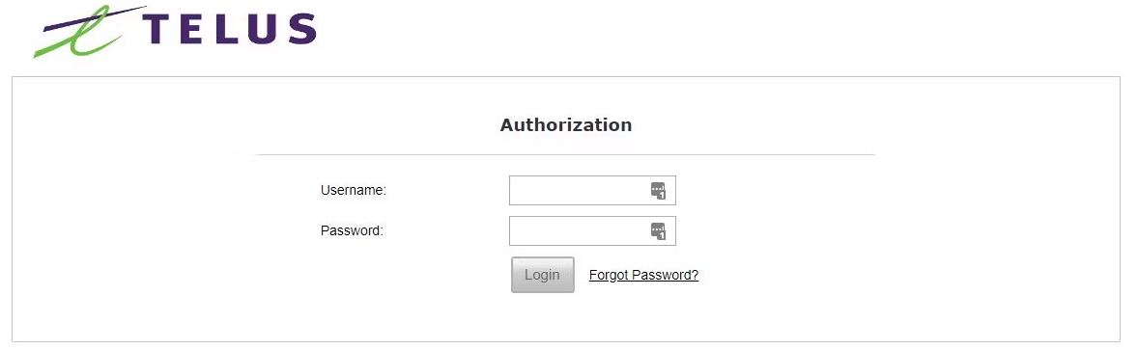The height and width of the screenshot is (349, 1138).
Task: Open the Forgot Password? link
Action: pyautogui.click(x=643, y=275)
